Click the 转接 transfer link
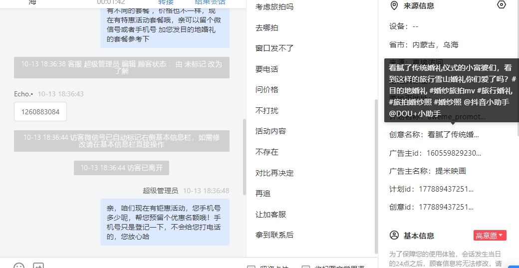519x268 pixels. (166, 2)
